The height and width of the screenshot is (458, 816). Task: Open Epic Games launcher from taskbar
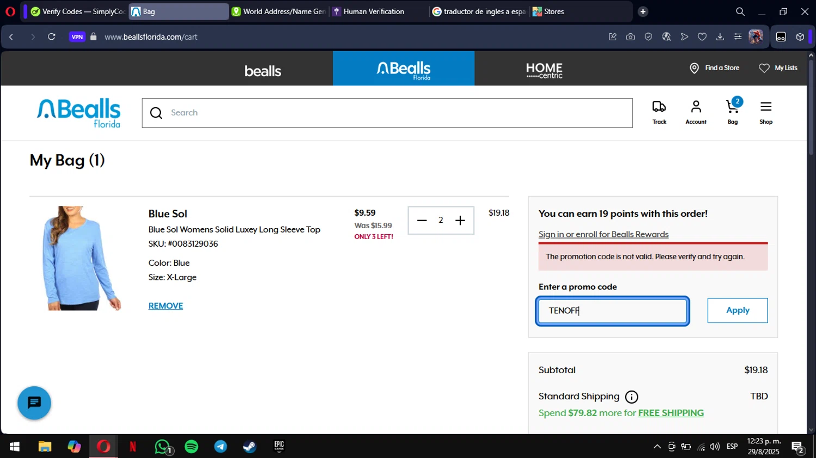tap(279, 447)
